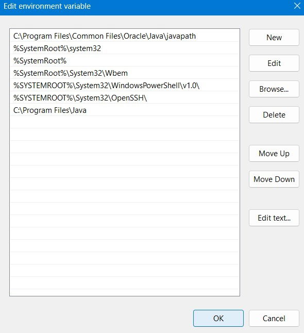Screen dimensions: 304x333
Task: Select the System32\Wbem path entry
Action: click(125, 73)
